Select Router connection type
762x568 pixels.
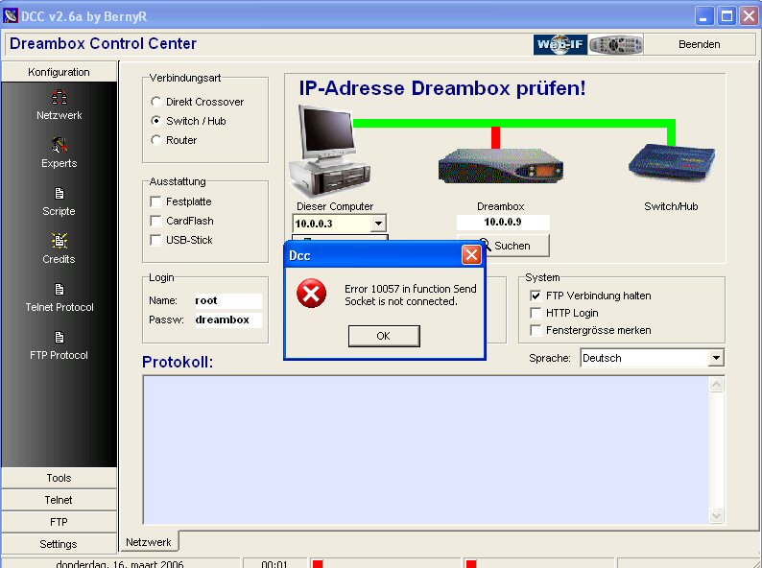pyautogui.click(x=156, y=140)
